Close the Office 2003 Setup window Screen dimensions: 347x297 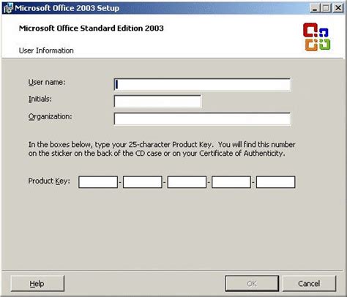[338, 8]
